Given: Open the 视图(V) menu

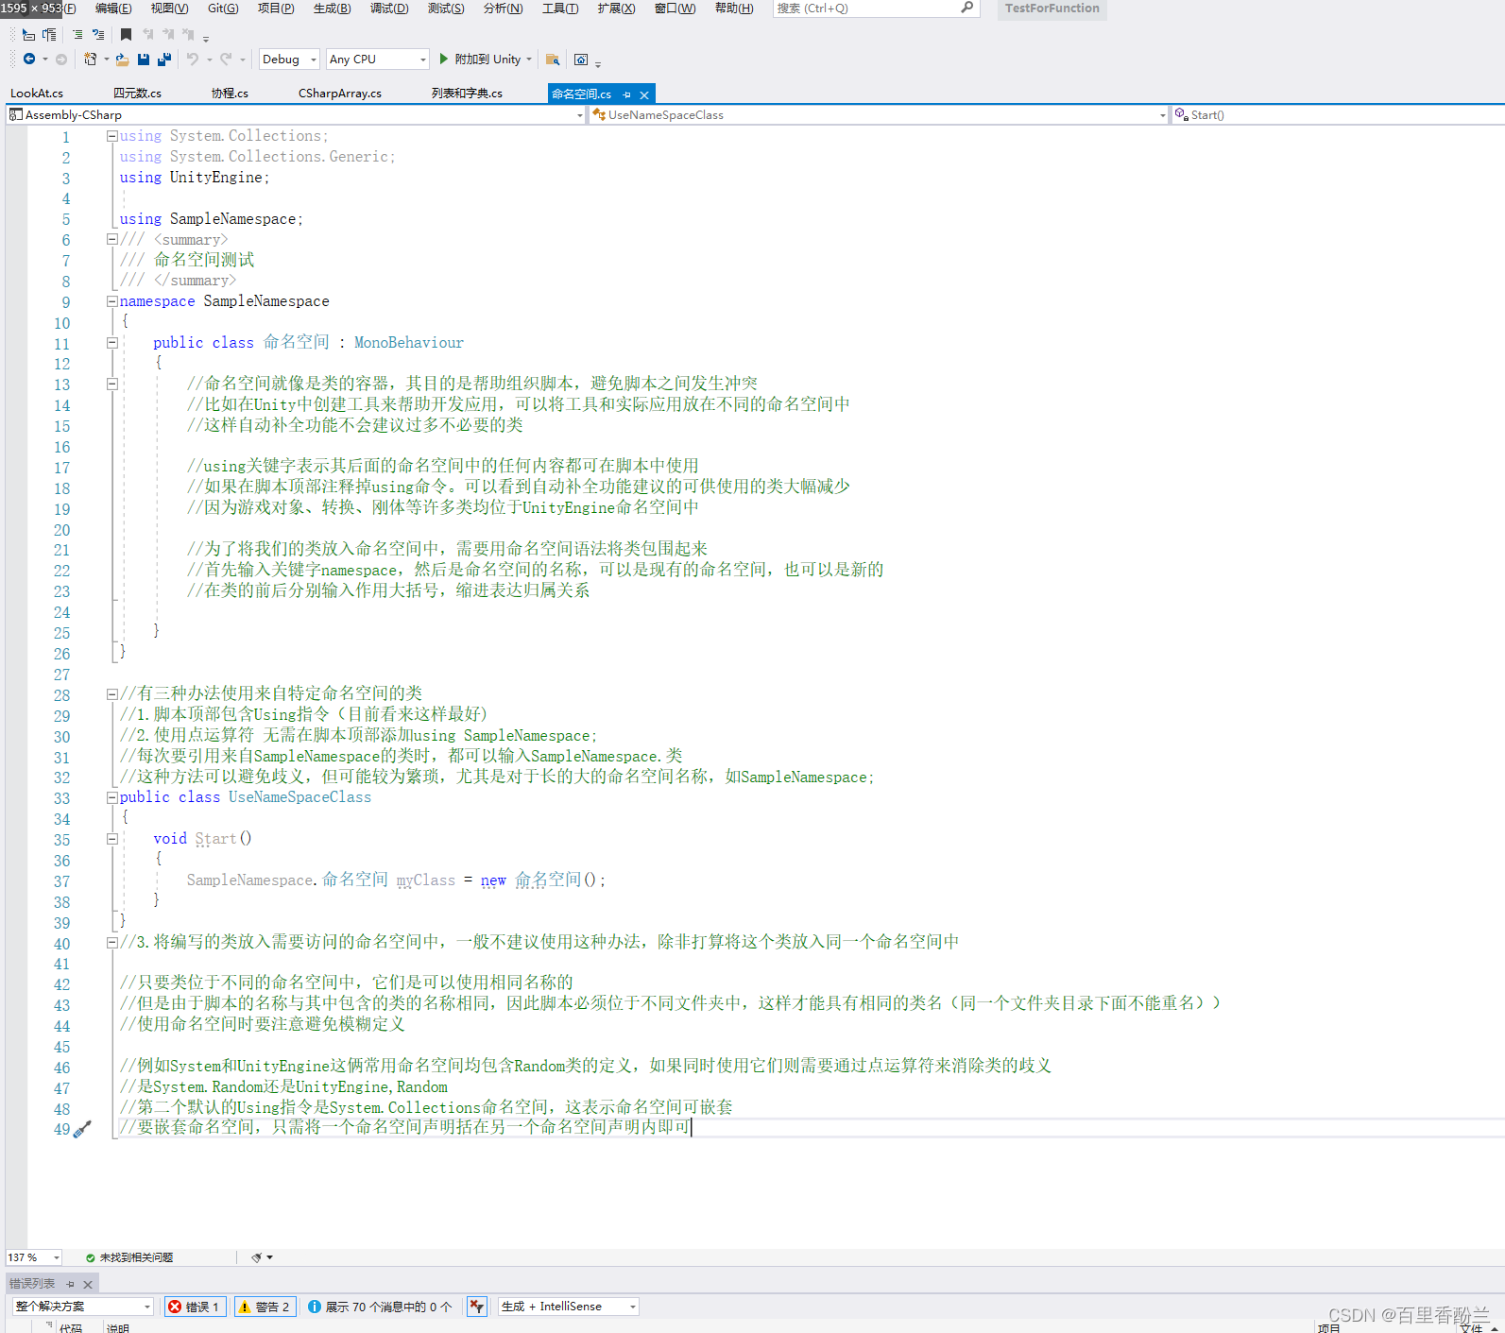Looking at the screenshot, I should [169, 8].
